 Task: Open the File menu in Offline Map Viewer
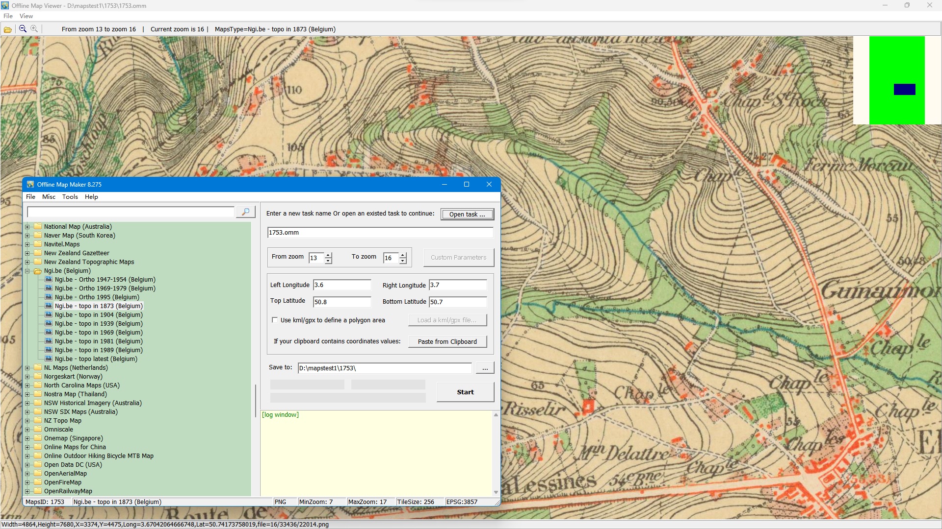point(8,16)
